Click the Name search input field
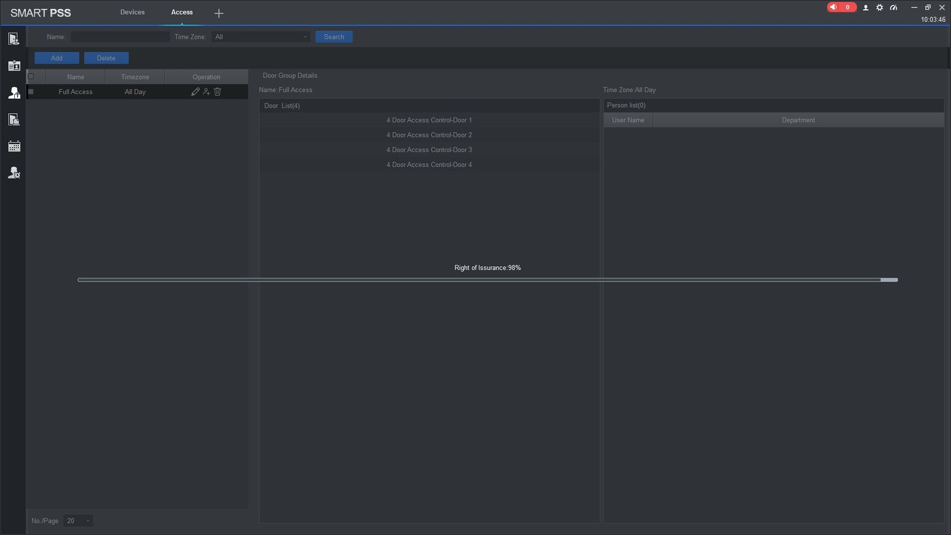This screenshot has width=951, height=535. point(120,37)
